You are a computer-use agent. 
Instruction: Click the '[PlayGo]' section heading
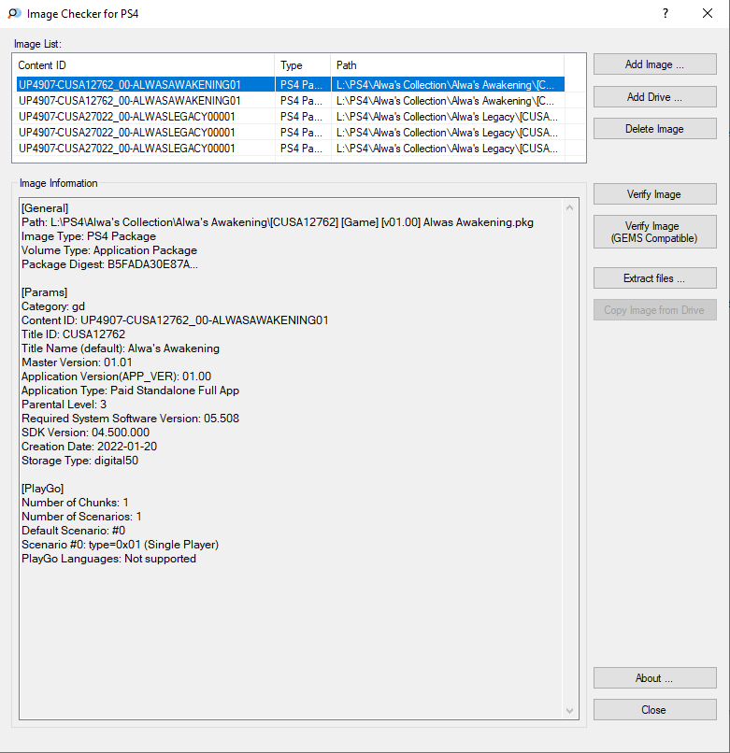tap(42, 489)
